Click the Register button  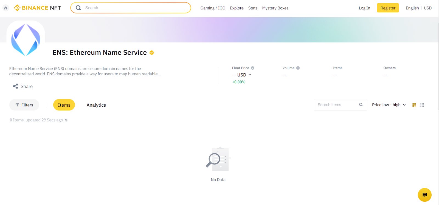coord(388,8)
